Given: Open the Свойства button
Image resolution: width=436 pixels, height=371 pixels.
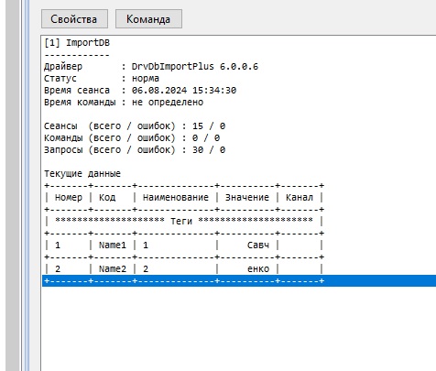Looking at the screenshot, I should (x=74, y=19).
